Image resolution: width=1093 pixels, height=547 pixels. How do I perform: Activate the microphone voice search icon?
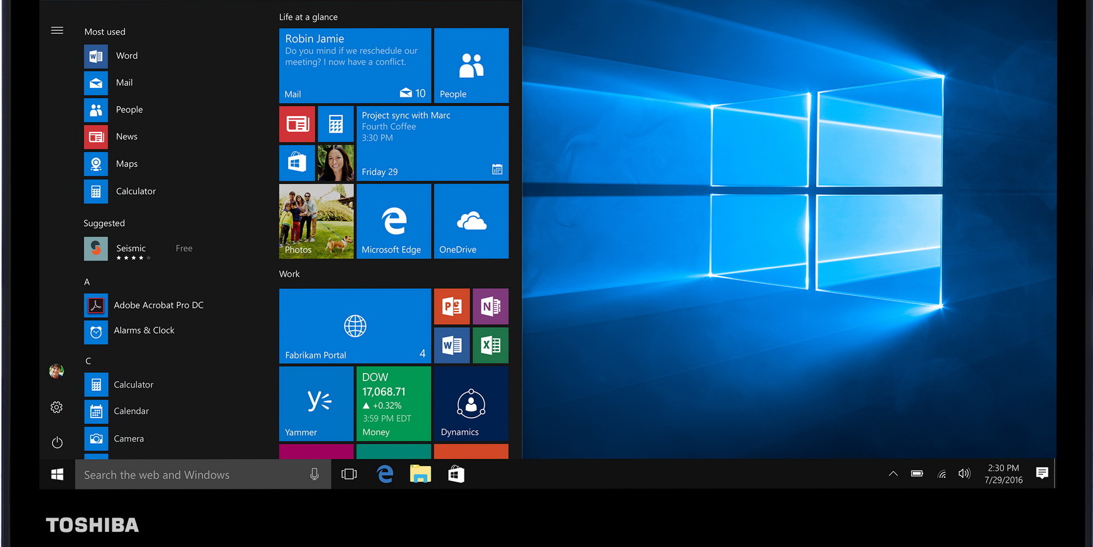[315, 475]
